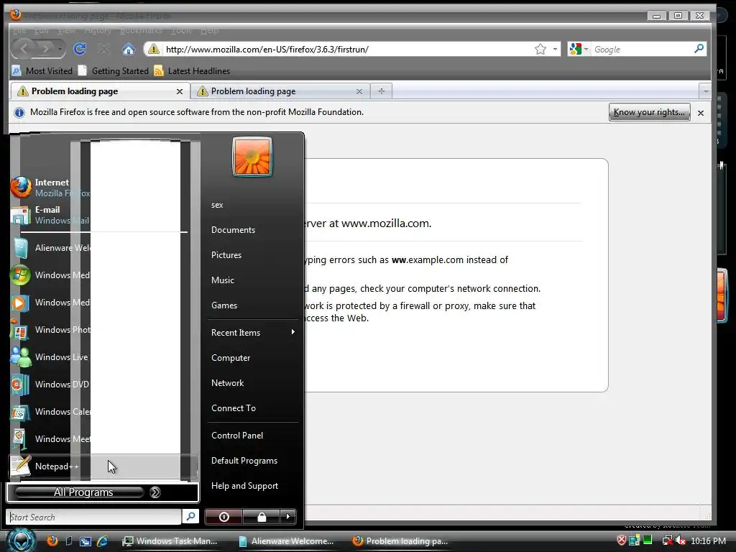This screenshot has height=552, width=736.
Task: Click the Start menu power button
Action: 224,517
